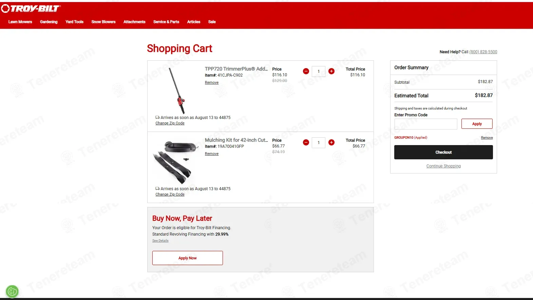Select the Mulching Kit quantity field
The image size is (533, 300).
[x=319, y=142]
